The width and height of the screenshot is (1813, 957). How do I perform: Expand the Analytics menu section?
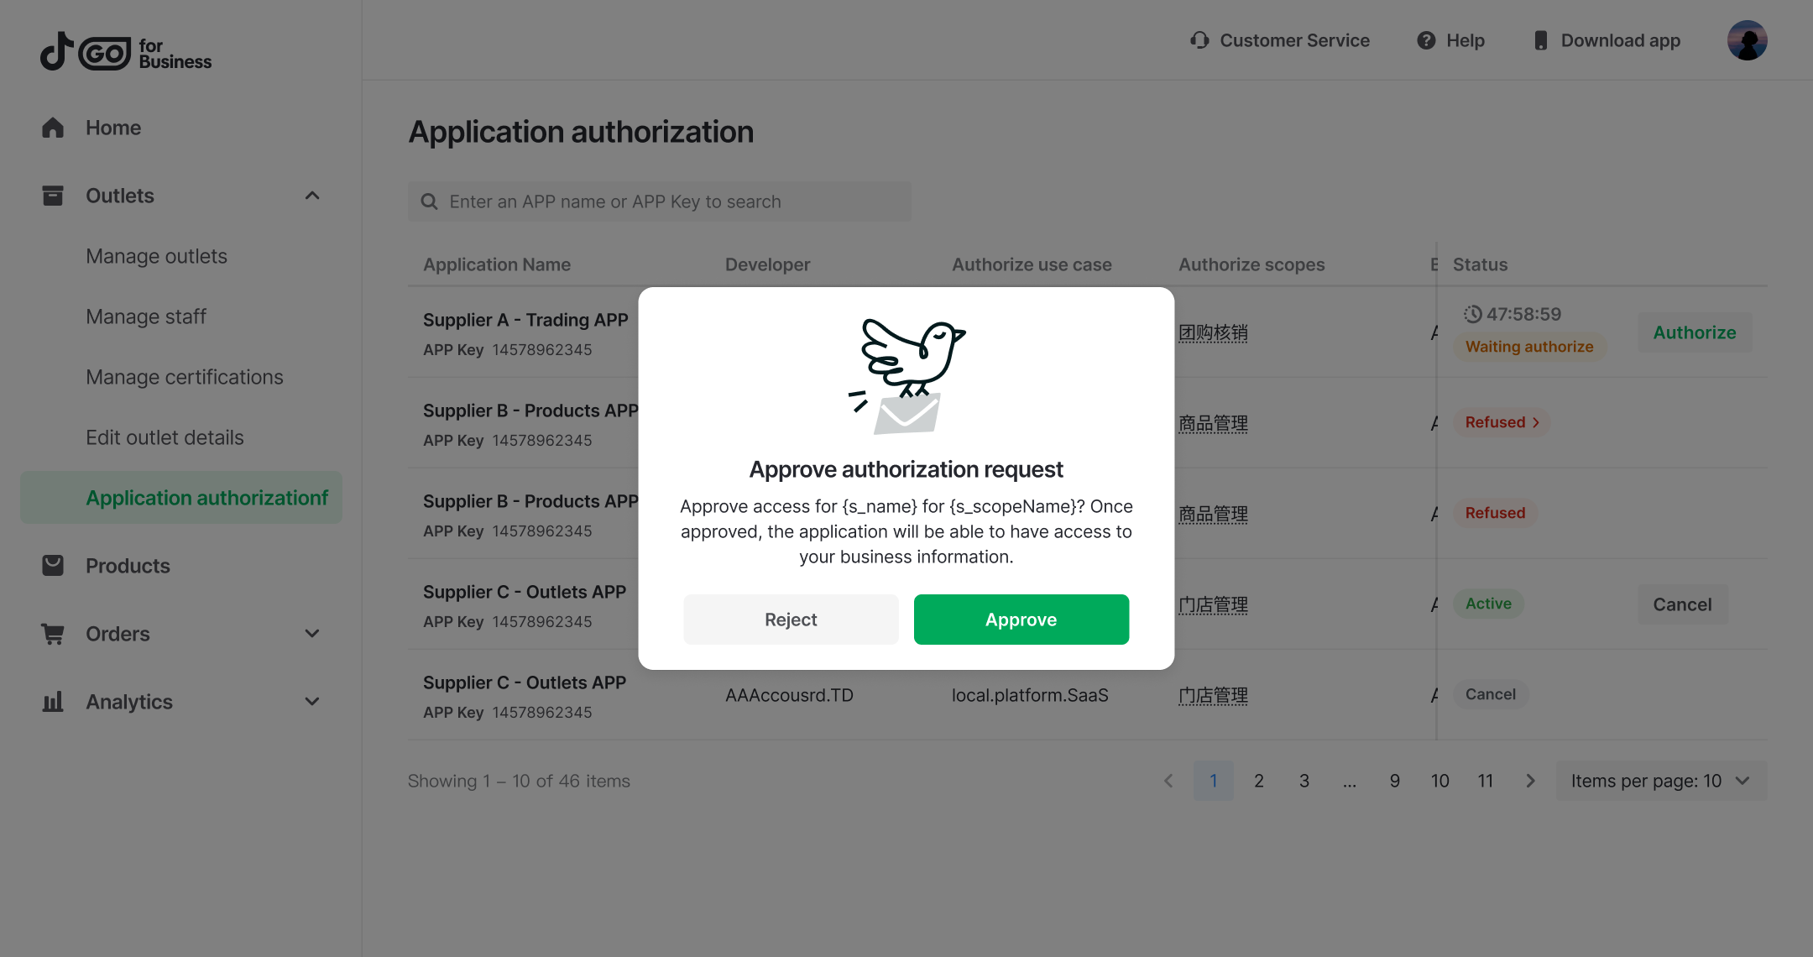point(312,702)
